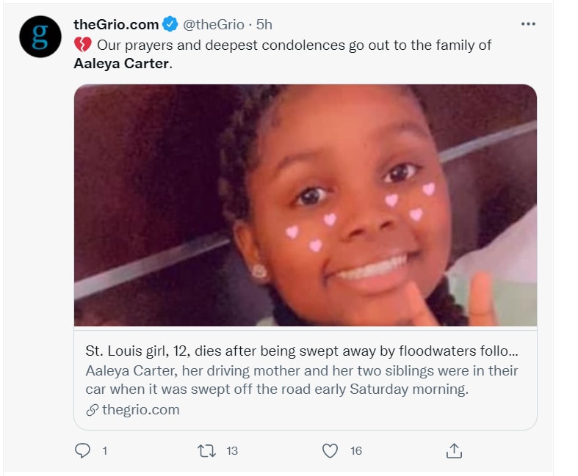Viewport: 578px width, 476px height.
Task: Click the reply speech bubble icon
Action: [83, 450]
